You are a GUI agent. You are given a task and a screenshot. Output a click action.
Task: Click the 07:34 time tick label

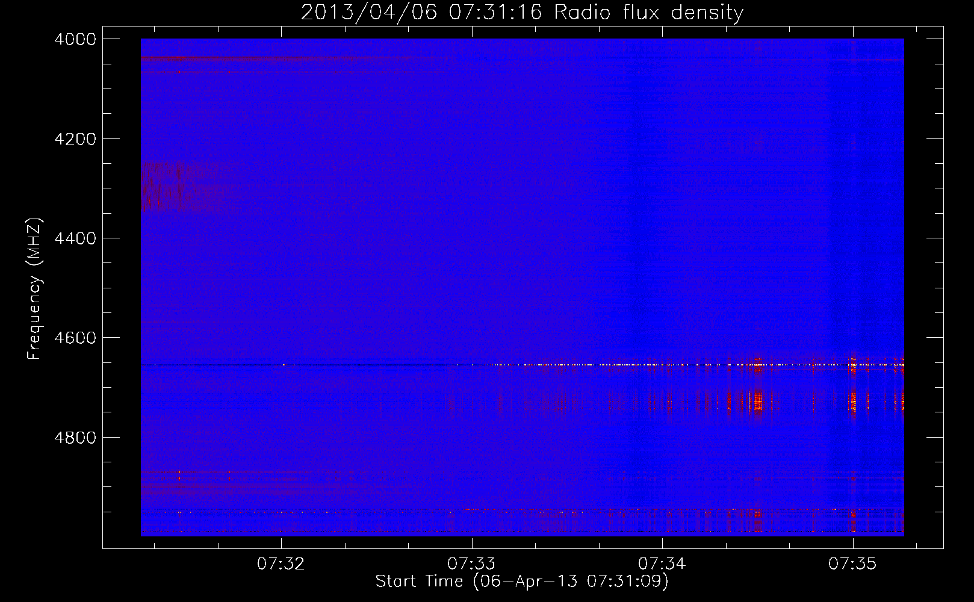[x=662, y=564]
